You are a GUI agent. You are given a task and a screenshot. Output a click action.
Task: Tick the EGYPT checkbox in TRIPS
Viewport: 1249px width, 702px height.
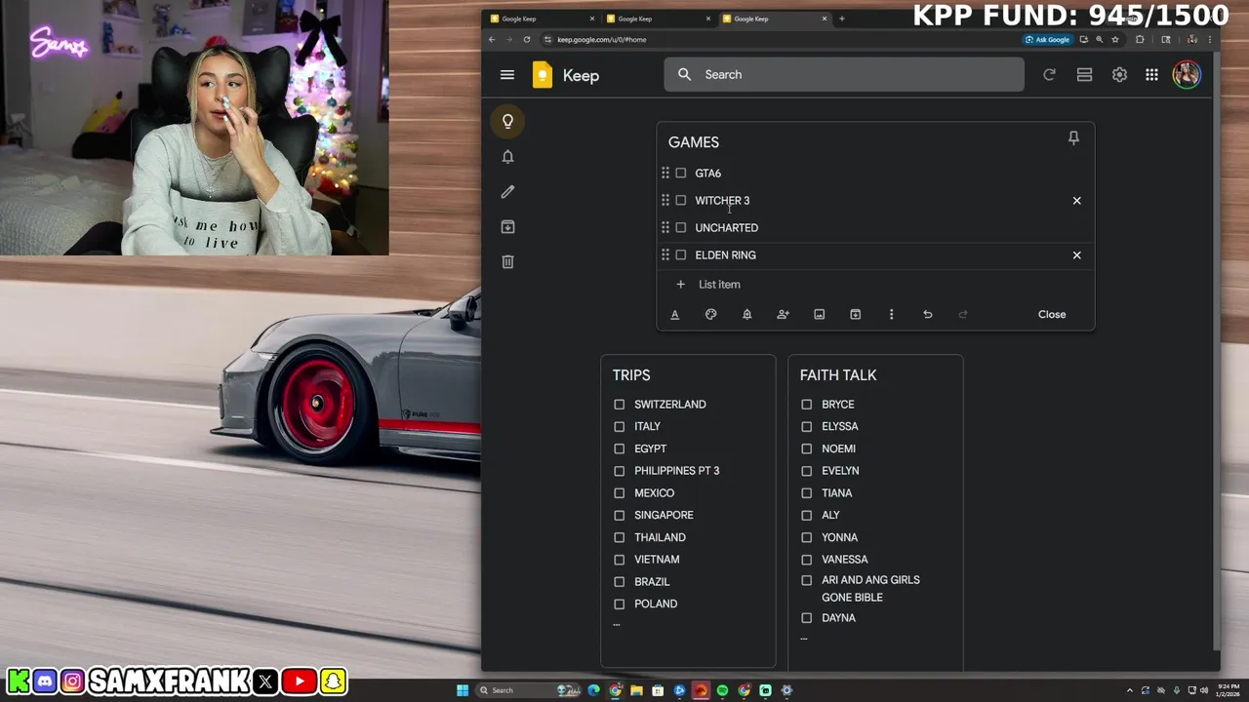tap(619, 448)
